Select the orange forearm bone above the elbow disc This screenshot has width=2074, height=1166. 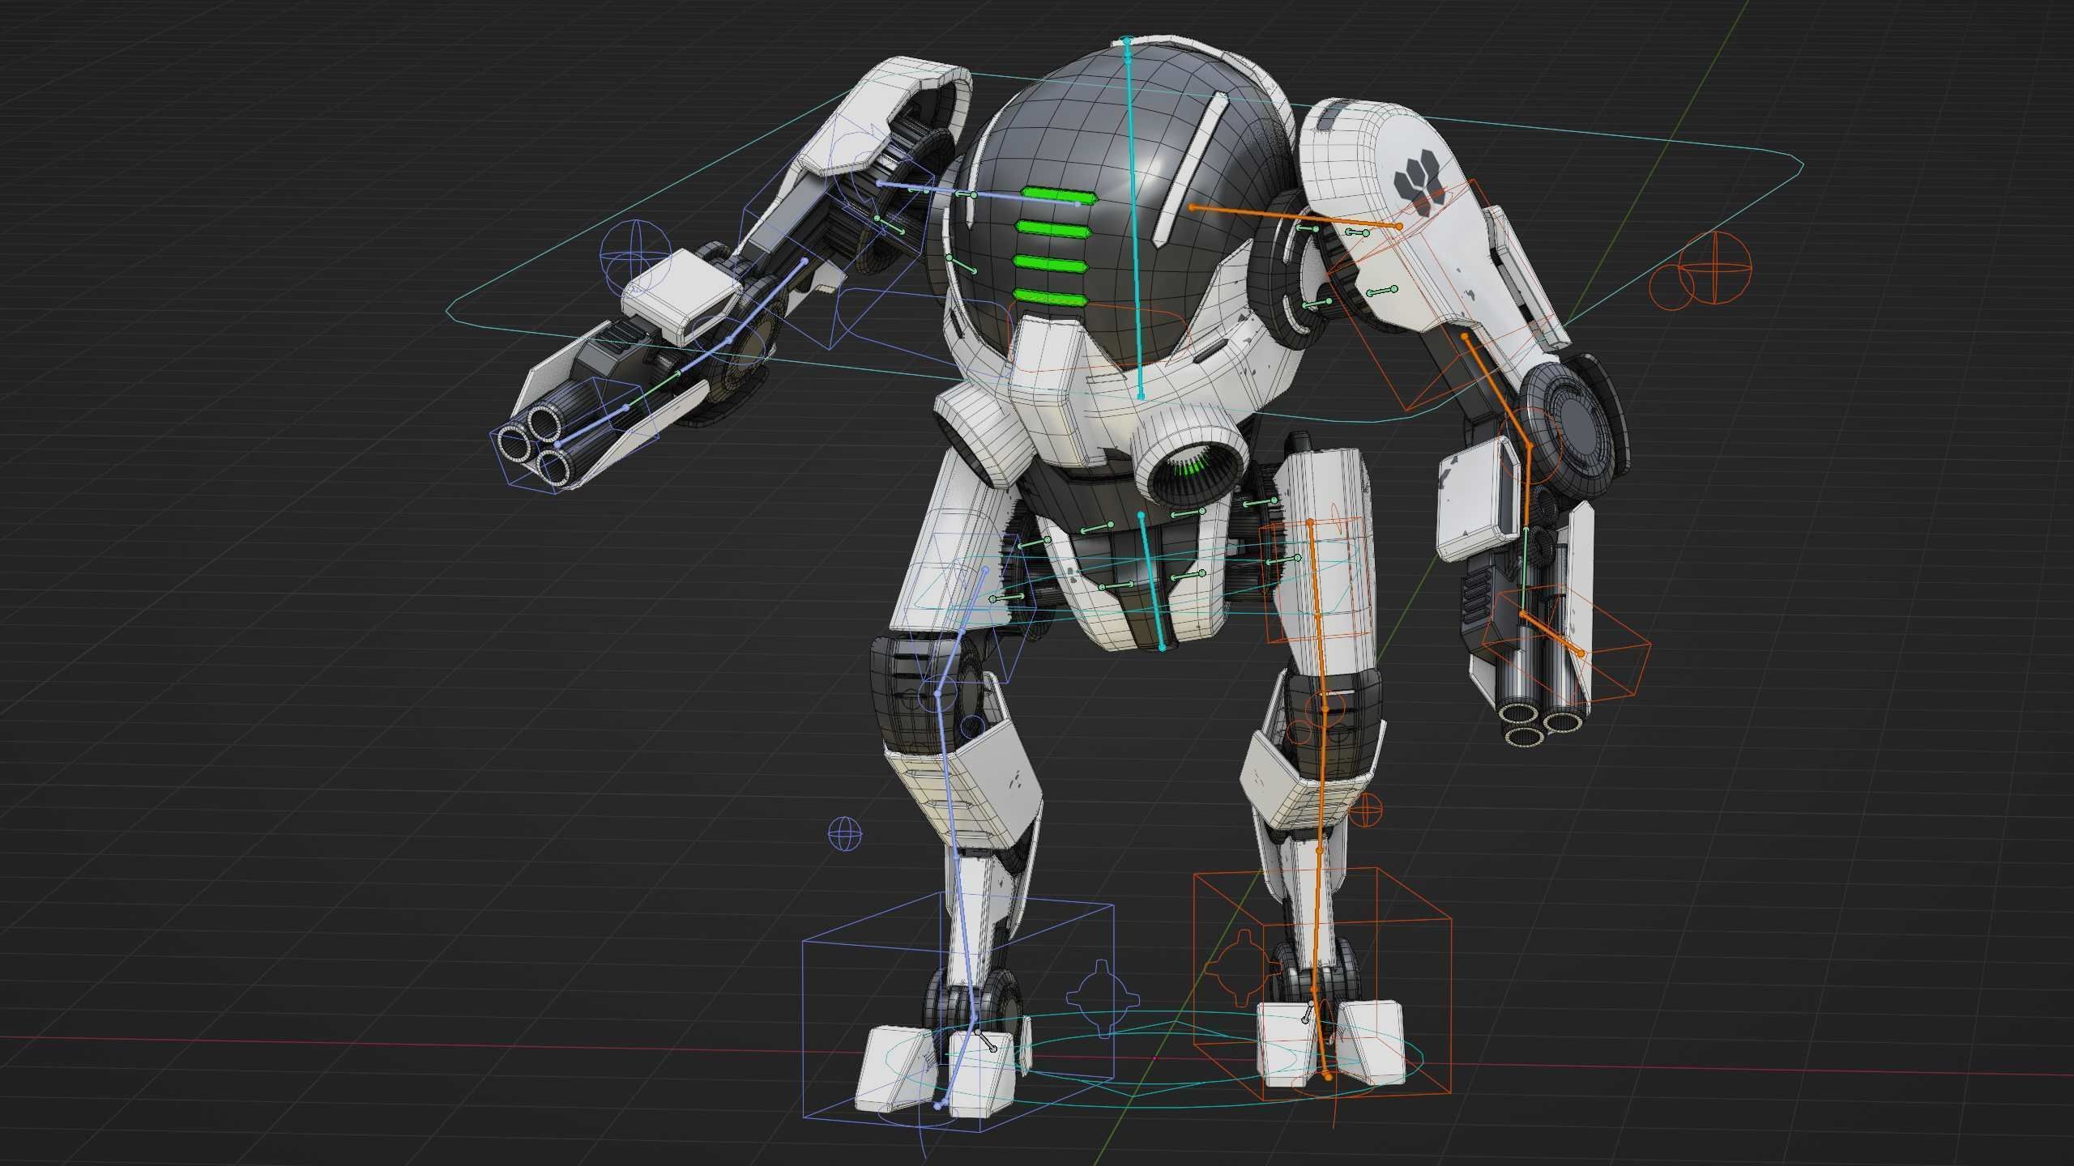(x=1496, y=390)
